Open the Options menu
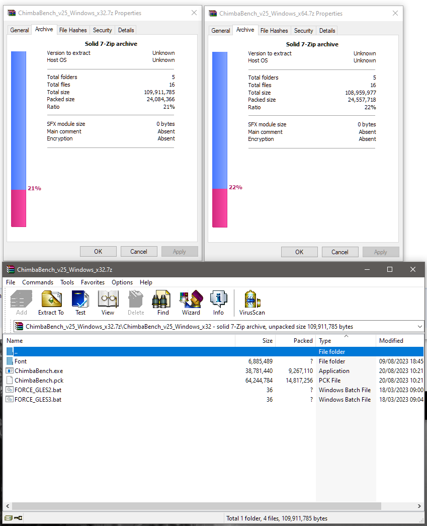Viewport: 427px width, 526px height. coord(122,282)
